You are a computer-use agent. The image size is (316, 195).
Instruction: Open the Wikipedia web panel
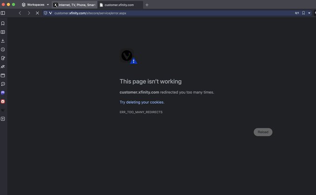click(x=3, y=110)
